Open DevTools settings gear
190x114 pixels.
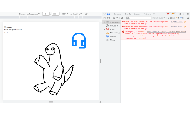point(180,14)
